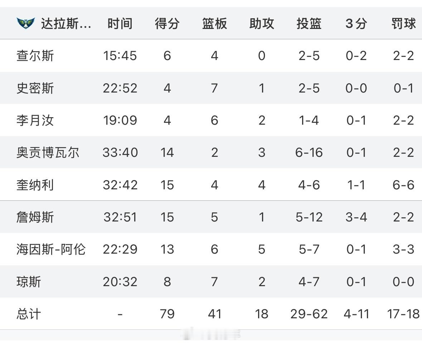Select player 李月汝 row name

tap(35, 120)
